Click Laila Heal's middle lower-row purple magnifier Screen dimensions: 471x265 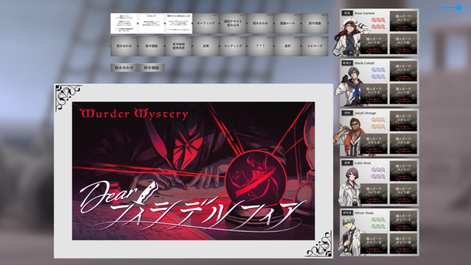378,176
